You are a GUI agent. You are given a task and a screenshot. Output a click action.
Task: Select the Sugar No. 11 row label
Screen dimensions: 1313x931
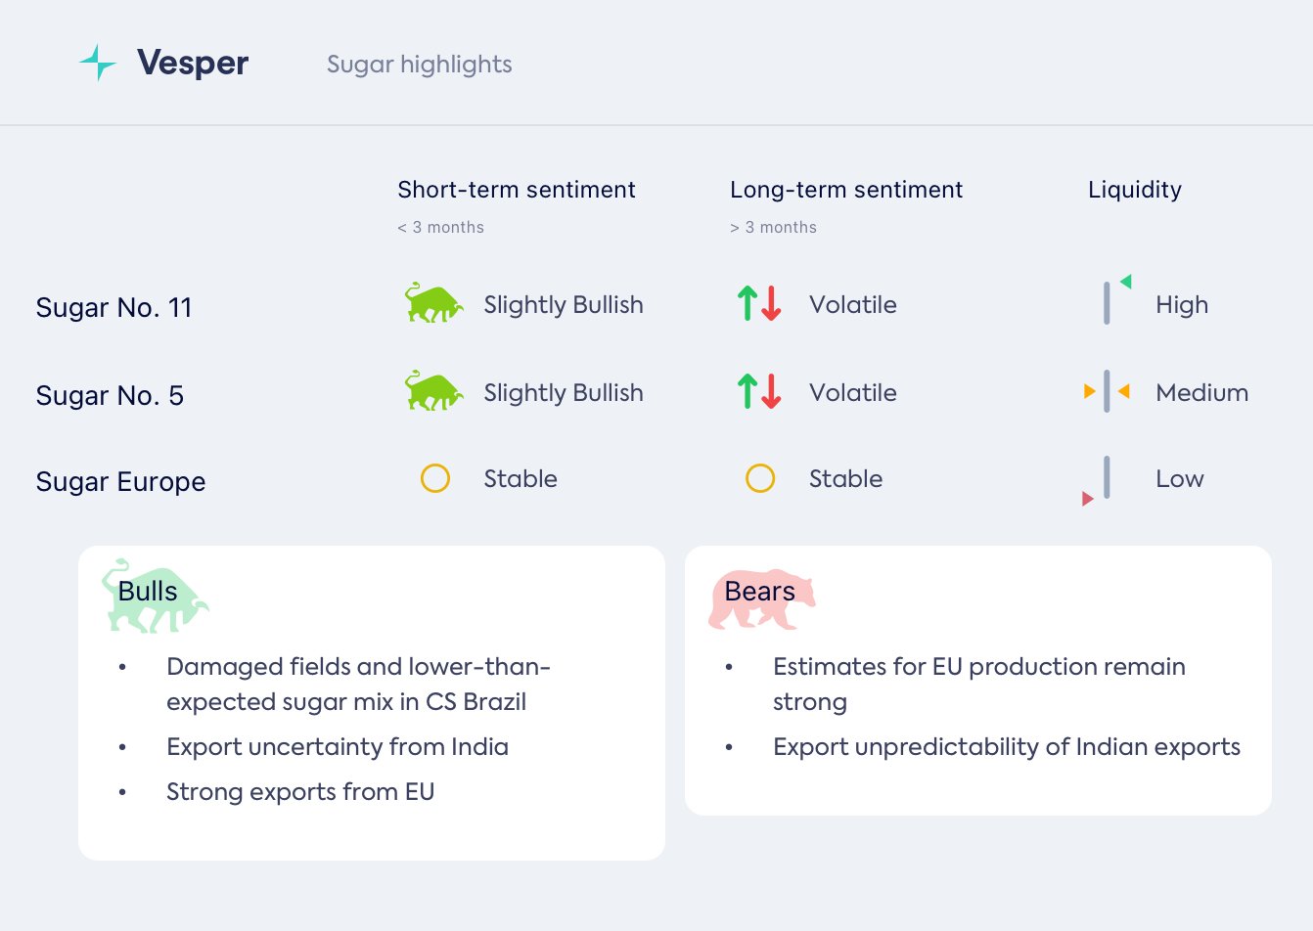[113, 308]
